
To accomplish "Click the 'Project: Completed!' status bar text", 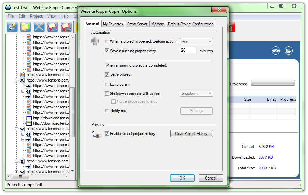I will point(24,185).
